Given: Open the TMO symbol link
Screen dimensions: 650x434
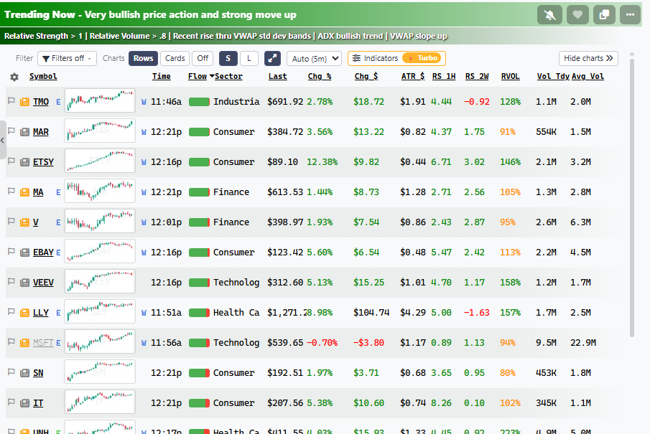Looking at the screenshot, I should click(41, 102).
